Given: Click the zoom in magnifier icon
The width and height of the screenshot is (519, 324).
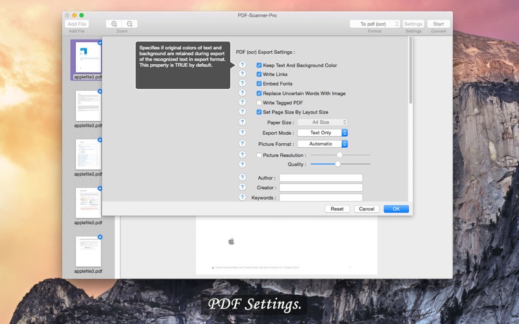Looking at the screenshot, I should tap(114, 24).
